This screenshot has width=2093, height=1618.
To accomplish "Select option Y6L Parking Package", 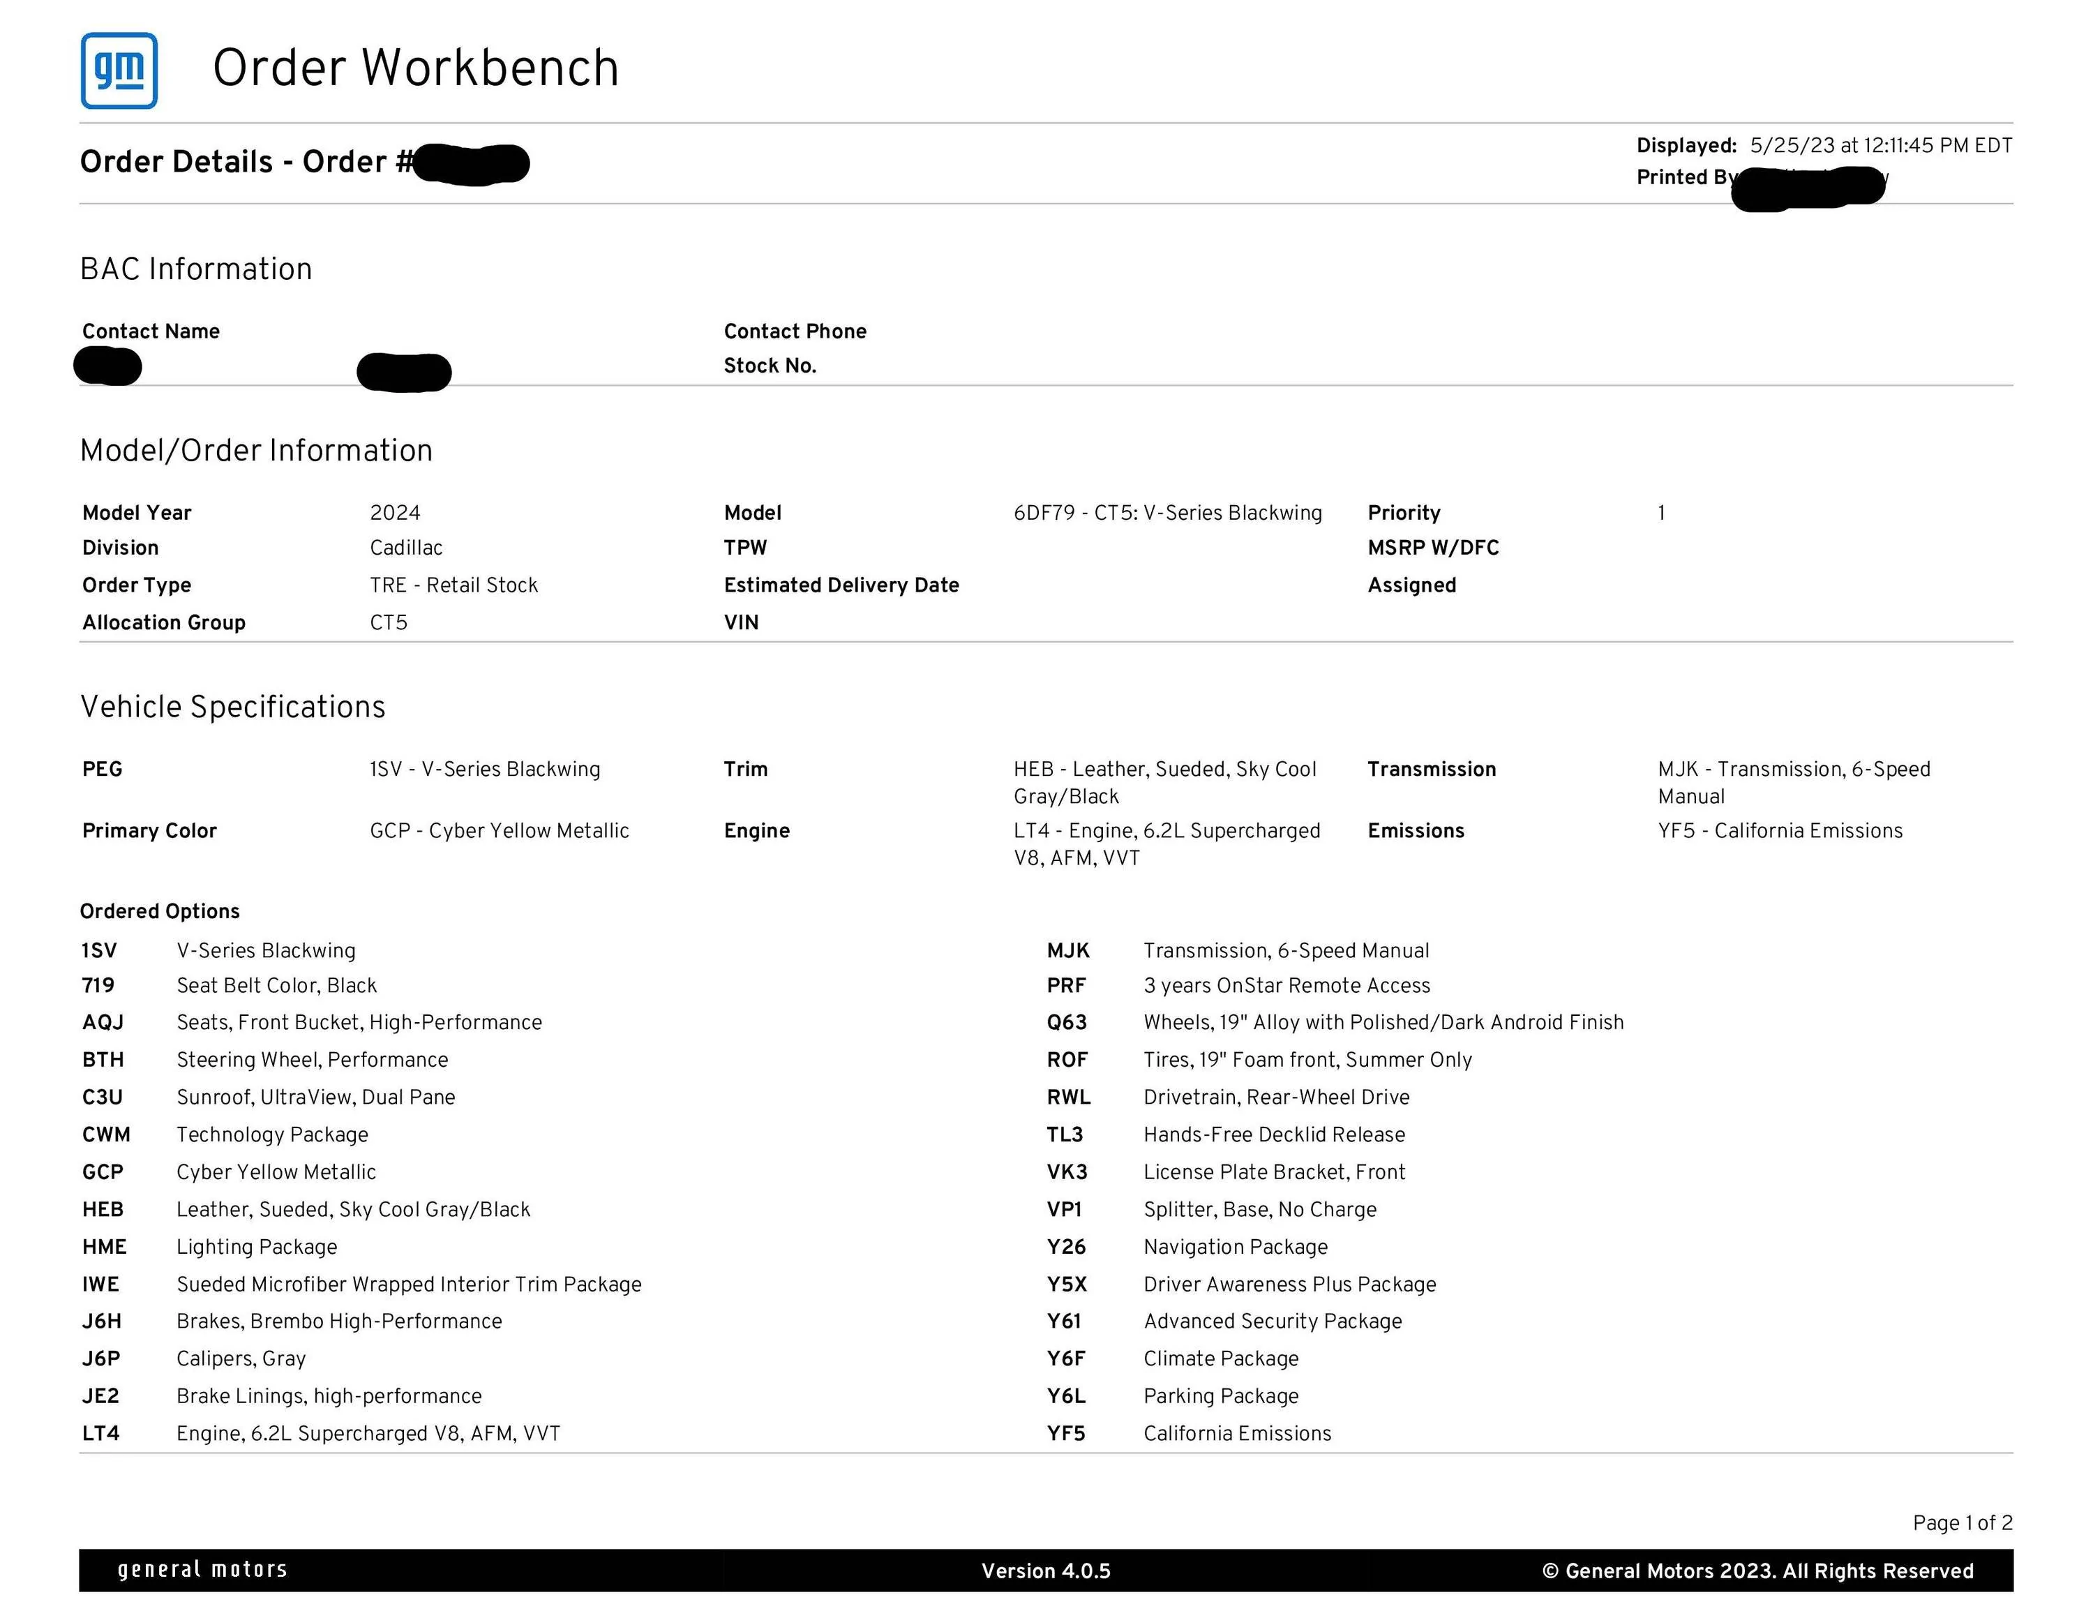I will coord(1173,1397).
